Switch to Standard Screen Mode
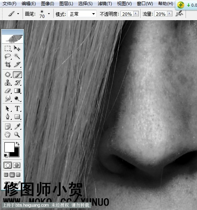 pyautogui.click(x=6, y=175)
